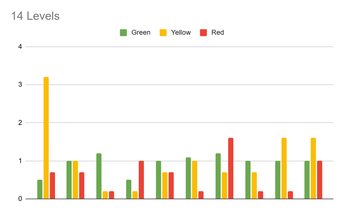Click the yellow legend color swatch
Screen dimensions: 344x213
[x=163, y=33]
